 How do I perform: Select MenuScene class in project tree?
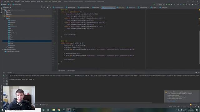click(x=13, y=33)
